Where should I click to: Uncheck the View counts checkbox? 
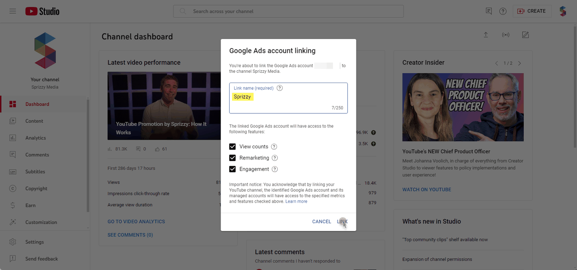pos(232,147)
